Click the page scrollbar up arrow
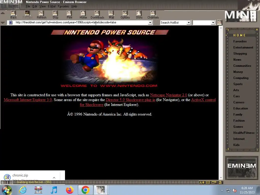Viewport: 260px width, 195px height. (221, 28)
